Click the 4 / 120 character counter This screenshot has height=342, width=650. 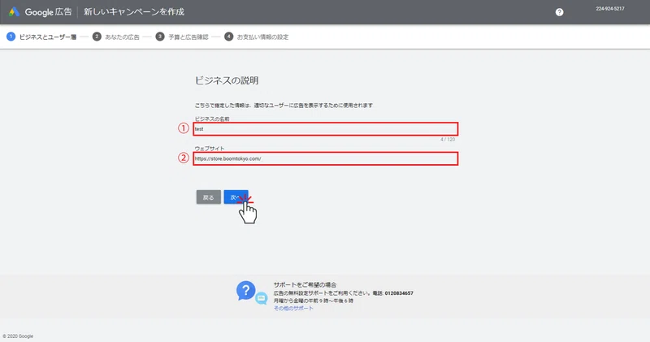pyautogui.click(x=448, y=139)
